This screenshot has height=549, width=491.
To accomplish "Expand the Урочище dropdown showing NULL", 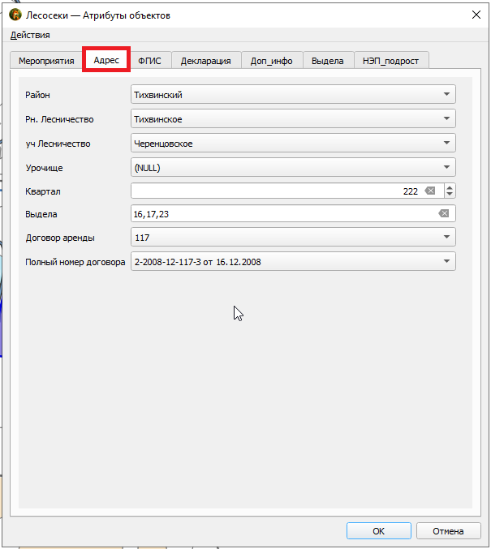I will [293, 167].
